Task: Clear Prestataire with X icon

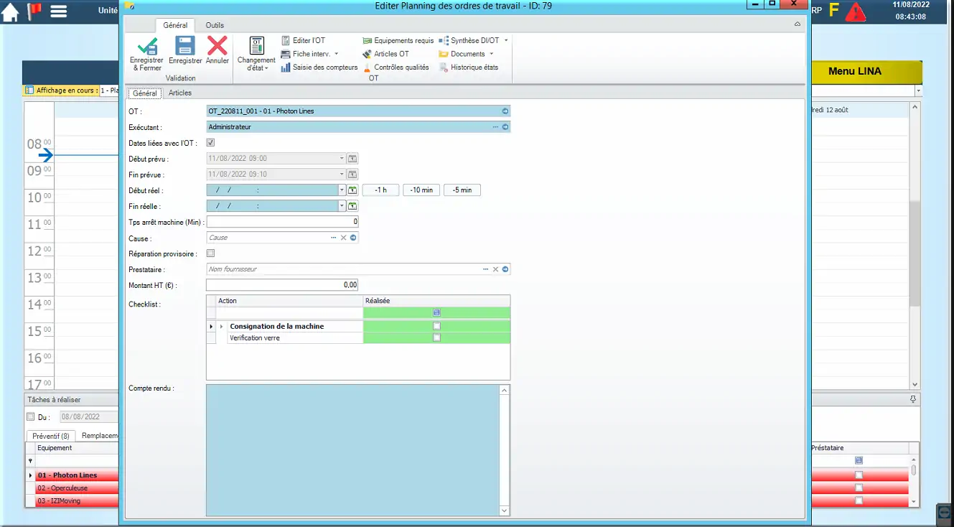Action: click(x=495, y=269)
